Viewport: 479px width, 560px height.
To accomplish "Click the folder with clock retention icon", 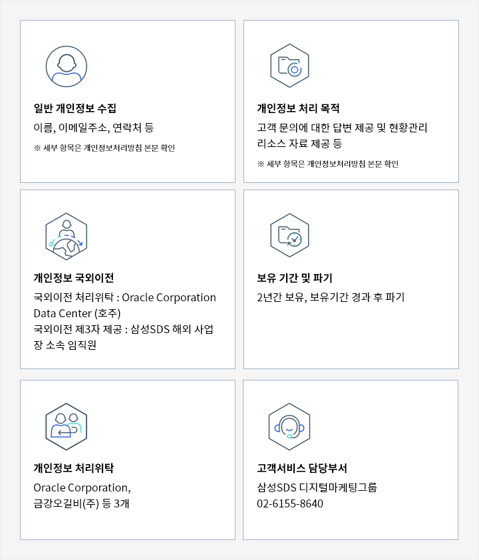I will click(289, 235).
